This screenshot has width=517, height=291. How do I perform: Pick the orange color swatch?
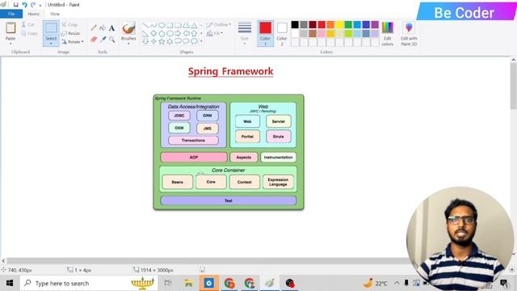click(x=330, y=24)
